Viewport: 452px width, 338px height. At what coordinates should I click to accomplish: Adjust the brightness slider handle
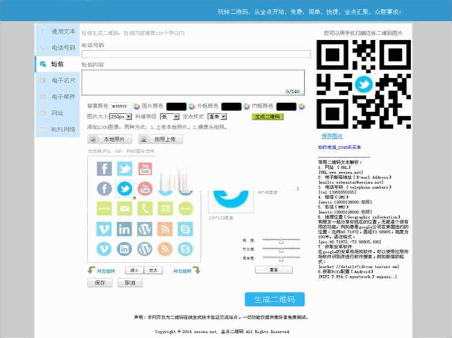(x=281, y=241)
